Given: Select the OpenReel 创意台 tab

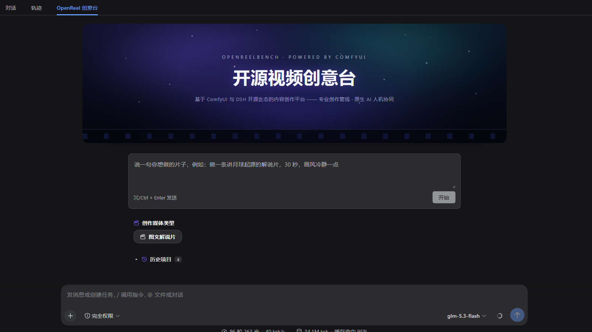Looking at the screenshot, I should point(77,8).
